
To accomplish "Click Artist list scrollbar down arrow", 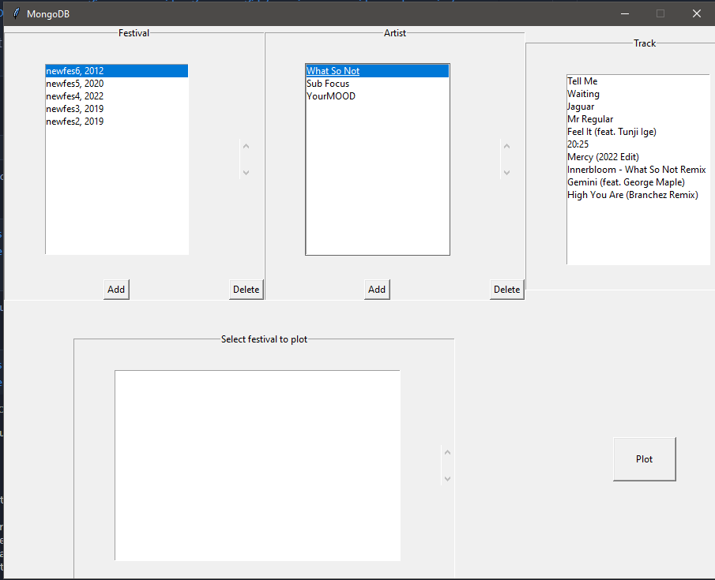I will point(506,172).
